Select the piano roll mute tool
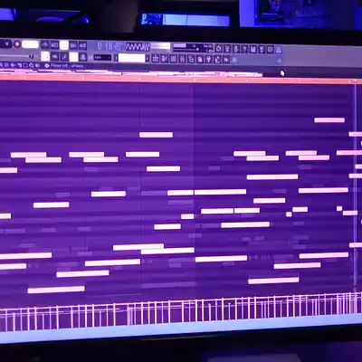Viewport: 362px width, 362px height. [13, 65]
